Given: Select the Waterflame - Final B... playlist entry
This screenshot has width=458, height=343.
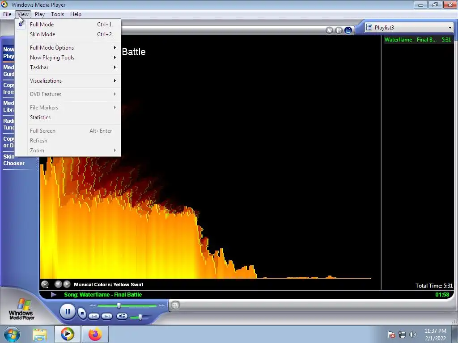Looking at the screenshot, I should tap(418, 40).
